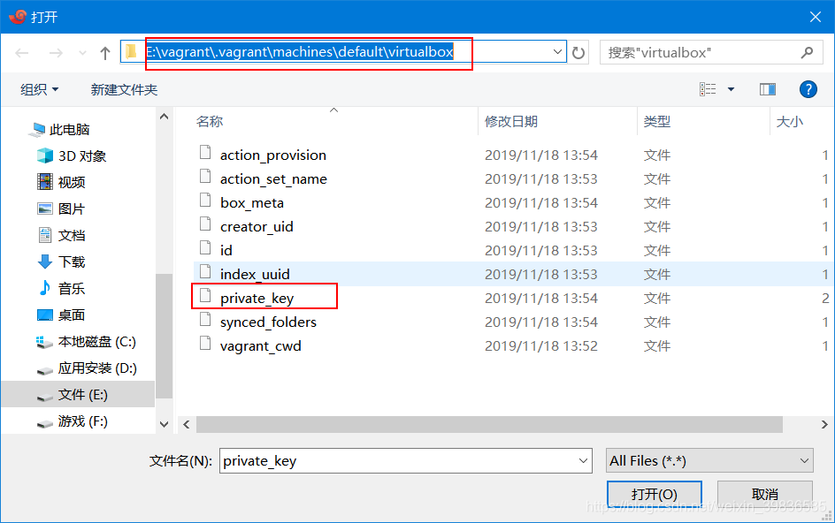Go up one folder level

click(105, 53)
